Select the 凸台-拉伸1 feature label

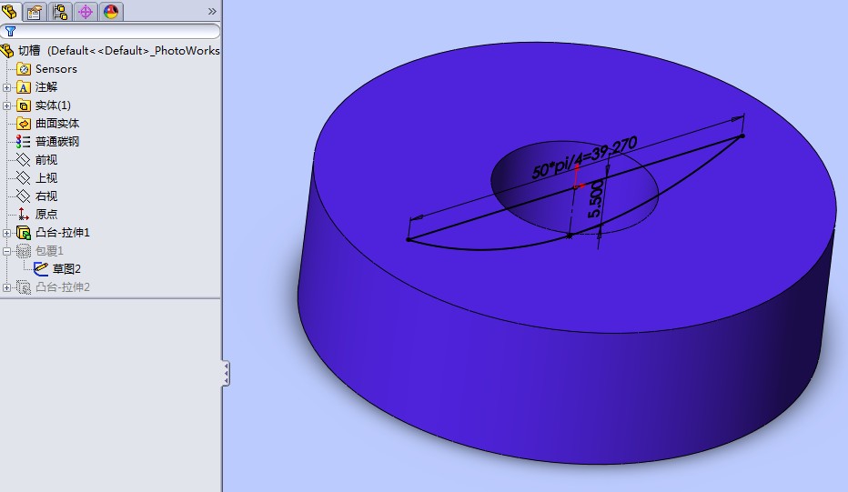pos(63,233)
